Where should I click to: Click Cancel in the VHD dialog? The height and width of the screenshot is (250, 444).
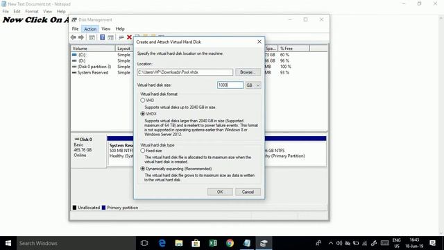(248, 192)
